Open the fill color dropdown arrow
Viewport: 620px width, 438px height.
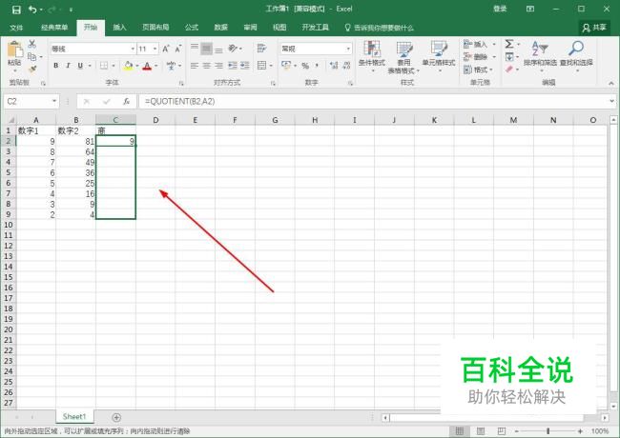coord(137,66)
